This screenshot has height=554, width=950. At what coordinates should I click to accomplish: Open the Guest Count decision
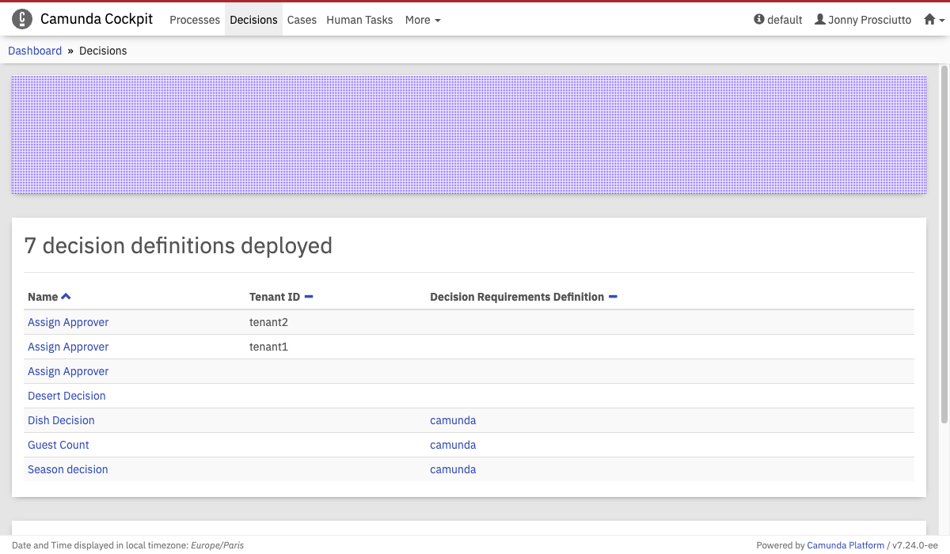(59, 445)
